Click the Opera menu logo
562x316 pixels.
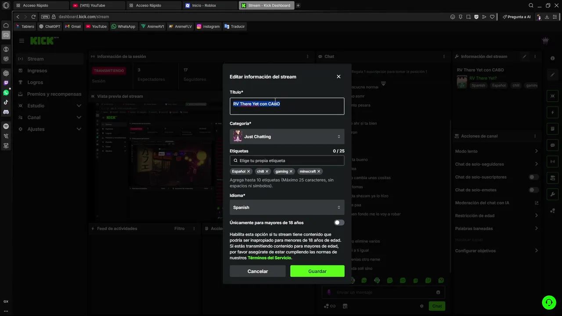click(6, 6)
